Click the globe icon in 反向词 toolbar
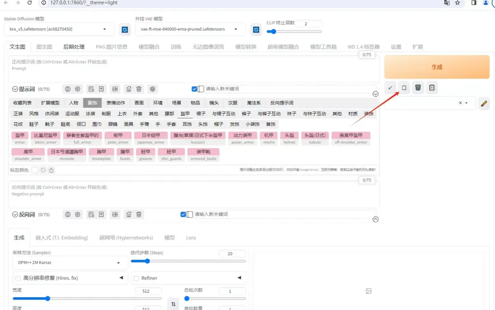This screenshot has width=495, height=310. point(68,214)
